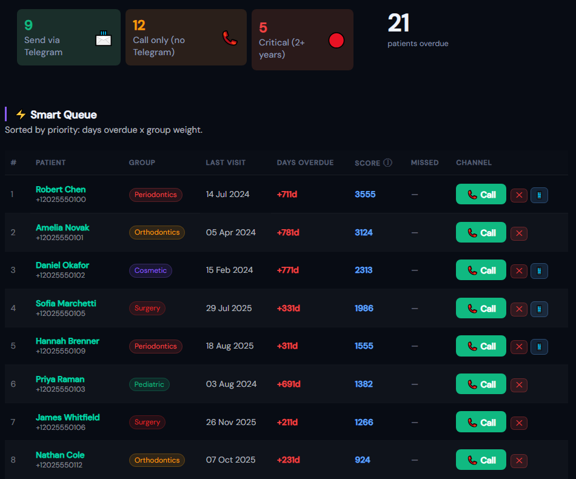The height and width of the screenshot is (479, 576).
Task: Click the red X in Hannah Brenner's row
Action: (519, 346)
